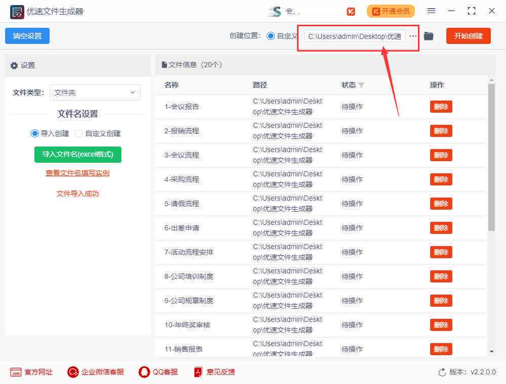This screenshot has width=506, height=384.
Task: Click the 版本: v2.2.0.0 label
Action: 473,372
